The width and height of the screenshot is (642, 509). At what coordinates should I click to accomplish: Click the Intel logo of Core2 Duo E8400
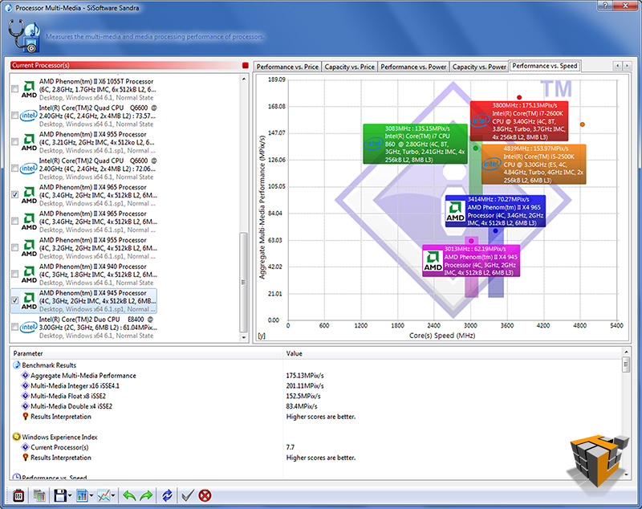(29, 328)
